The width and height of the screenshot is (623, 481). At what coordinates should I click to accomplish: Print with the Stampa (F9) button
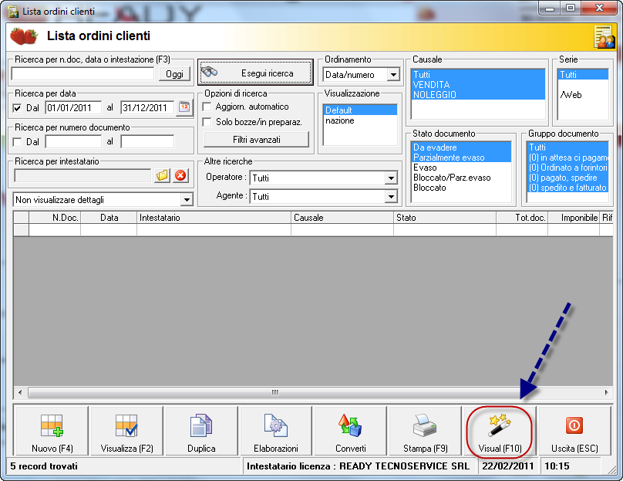tap(425, 431)
